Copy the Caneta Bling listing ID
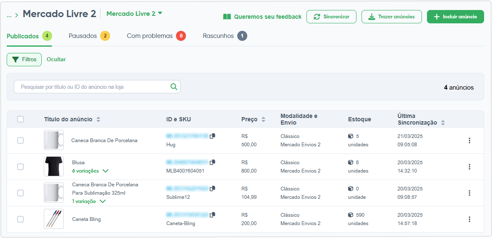 click(213, 215)
